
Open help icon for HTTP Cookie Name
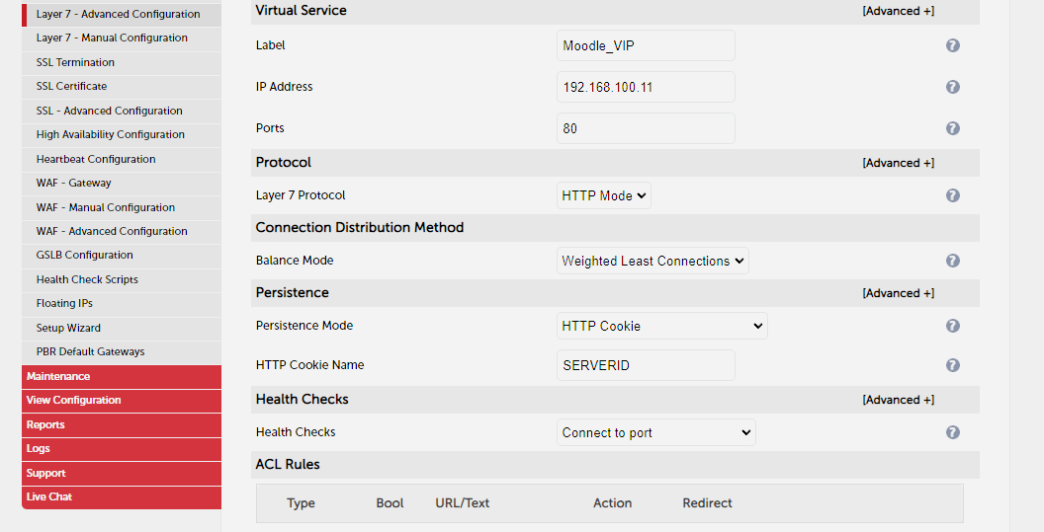(x=953, y=365)
